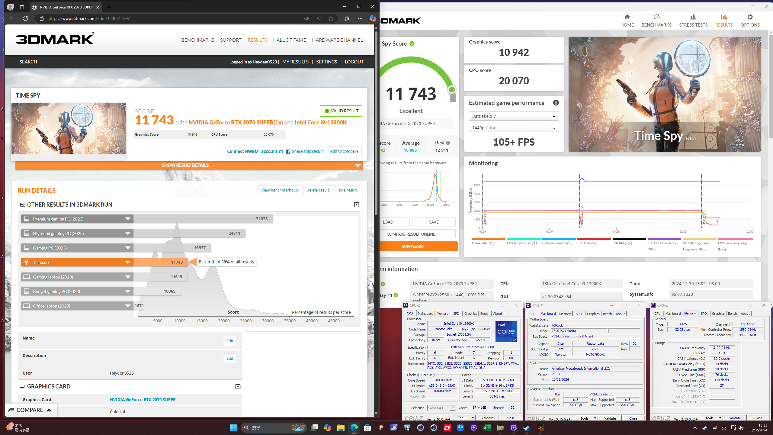Click the Facebook share icon
773x435 pixels.
(288, 152)
